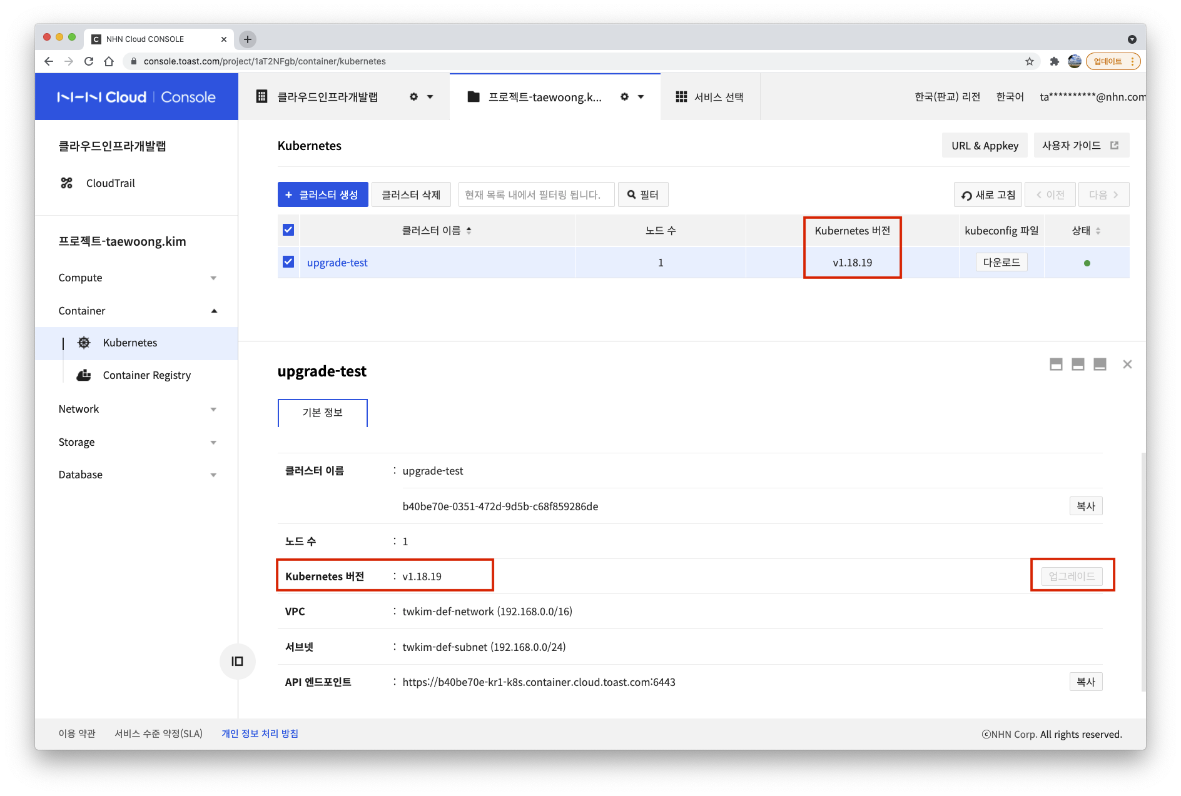Uncheck the upgrade-test row checkbox
Viewport: 1181px width, 796px height.
point(288,262)
